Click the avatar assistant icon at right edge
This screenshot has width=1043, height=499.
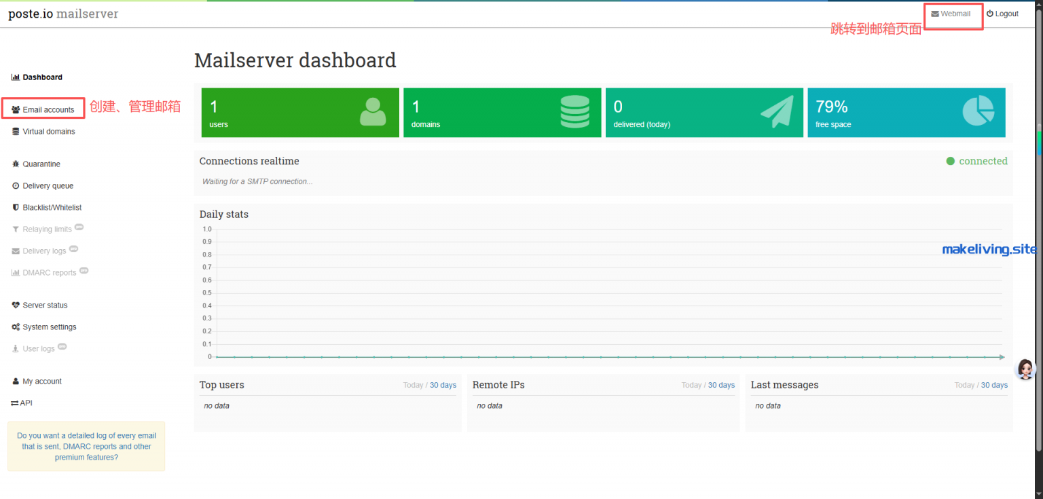click(1024, 369)
